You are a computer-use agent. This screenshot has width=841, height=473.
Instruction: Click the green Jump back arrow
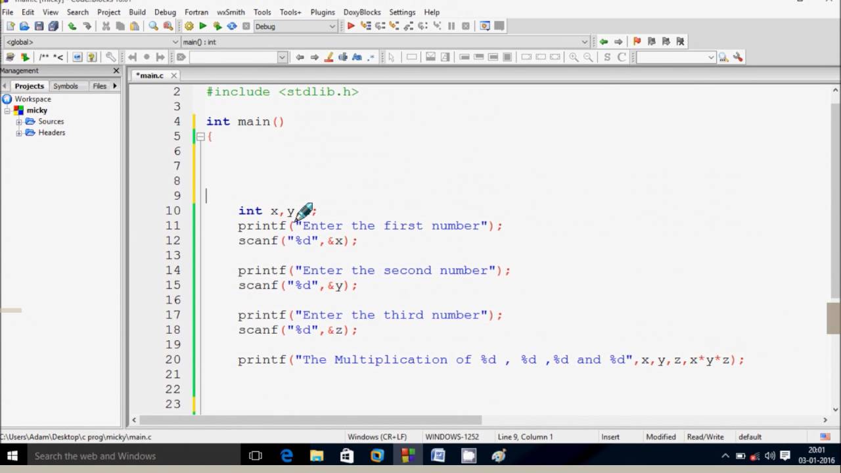pyautogui.click(x=604, y=41)
